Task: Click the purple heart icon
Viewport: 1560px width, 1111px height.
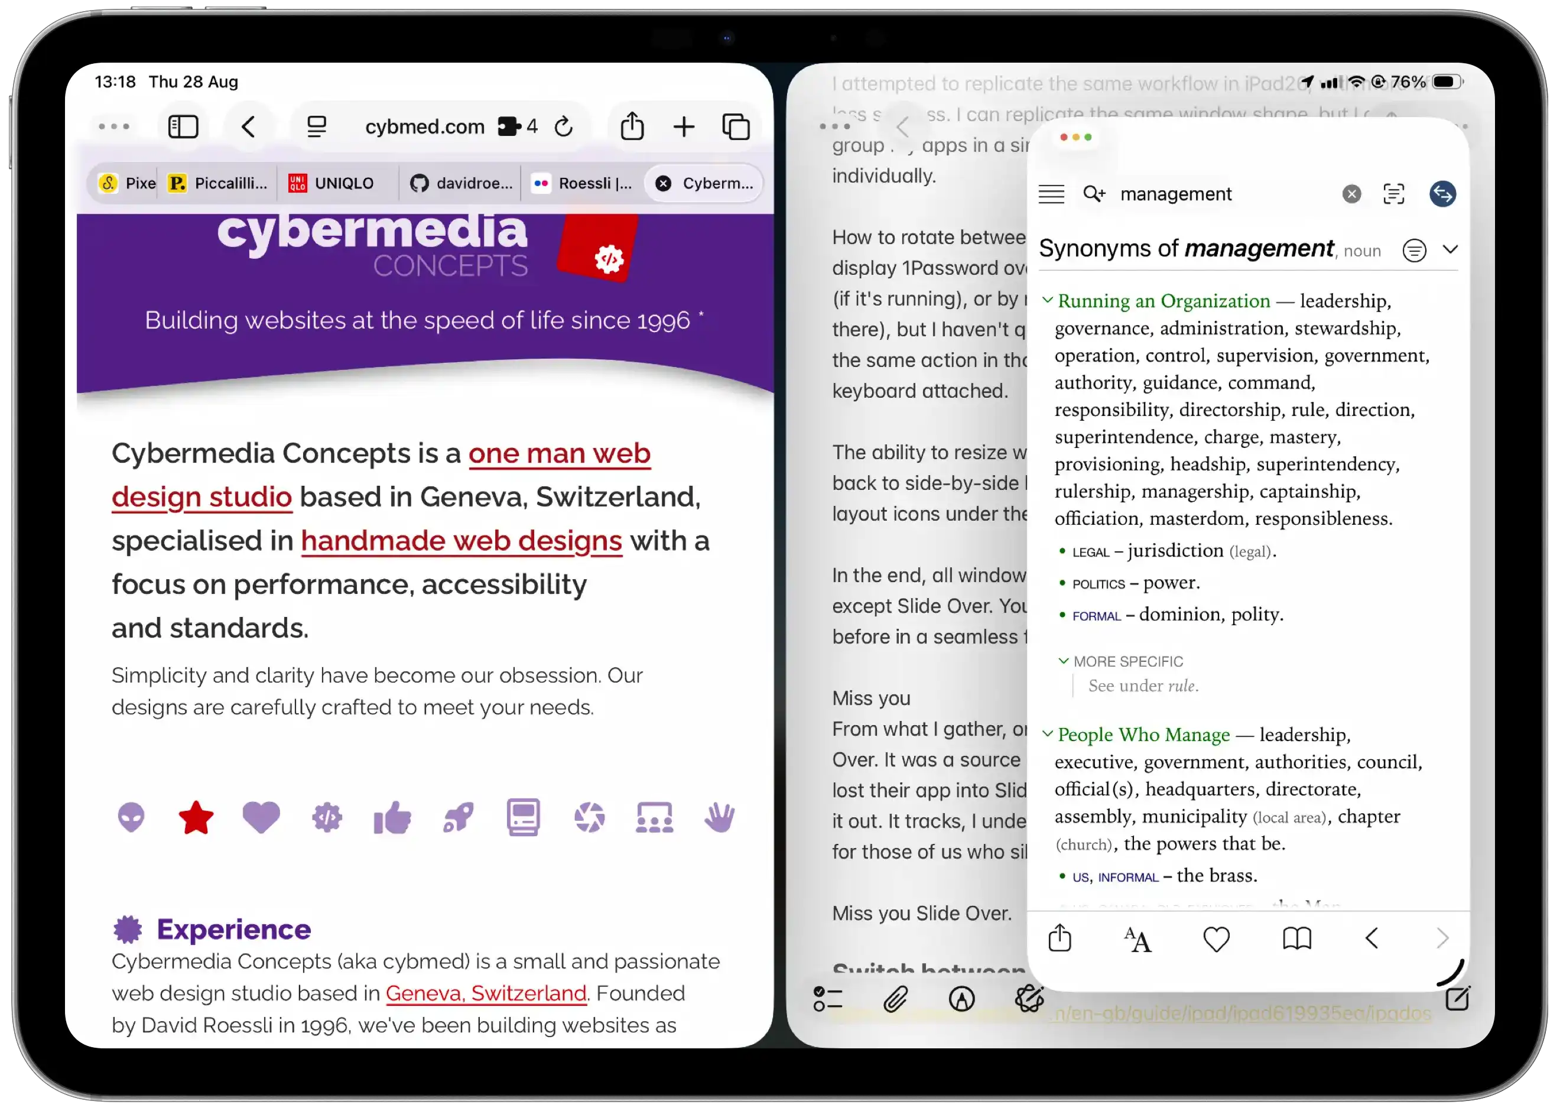Action: [x=261, y=817]
